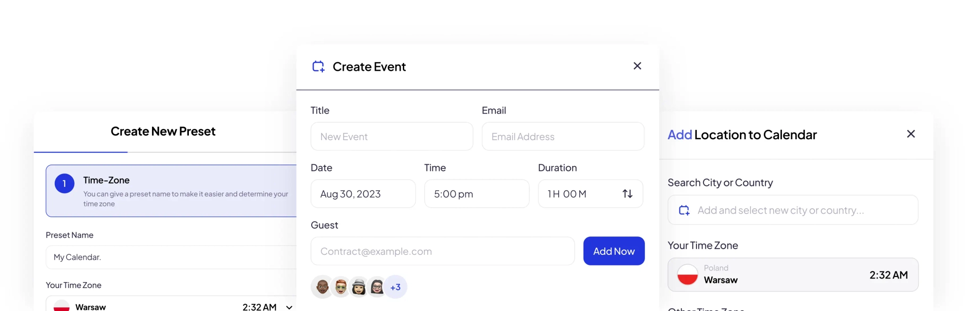Image resolution: width=967 pixels, height=311 pixels.
Task: Focus the Title New Event input field
Action: click(392, 136)
